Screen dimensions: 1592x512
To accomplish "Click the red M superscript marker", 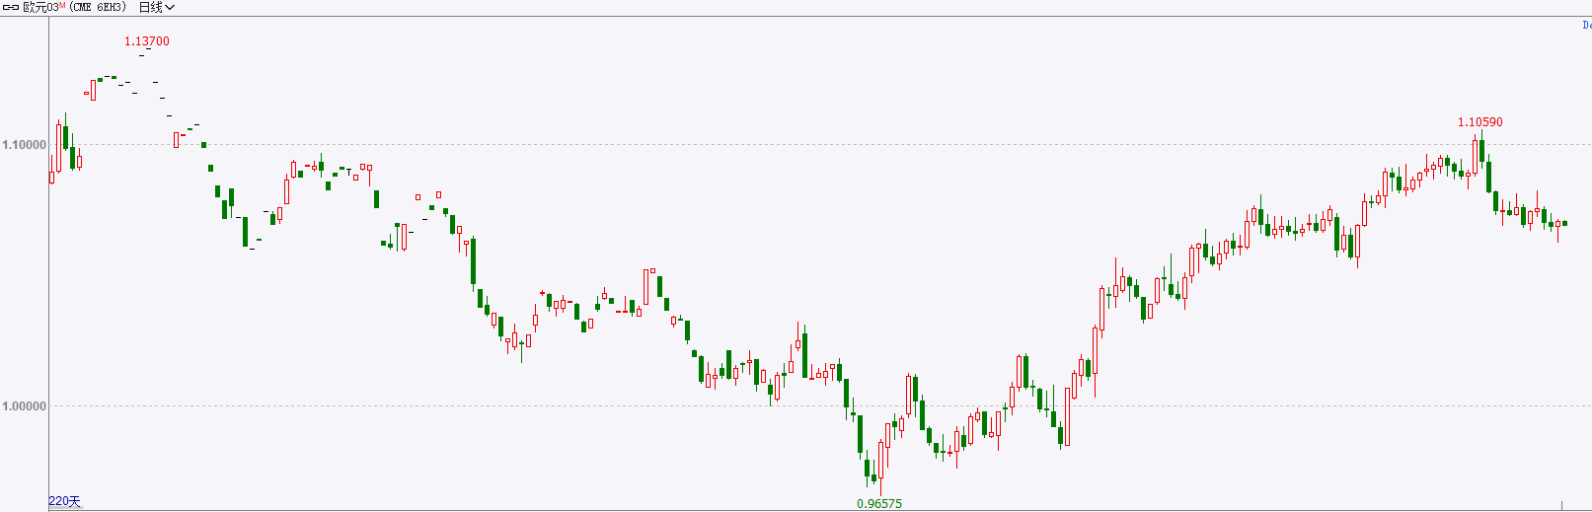I will 62,6.
